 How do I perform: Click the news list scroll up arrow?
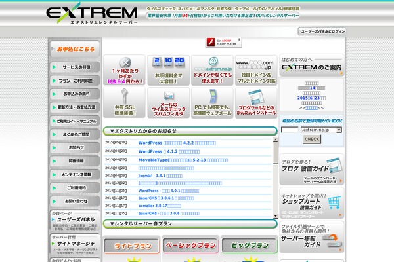point(276,140)
